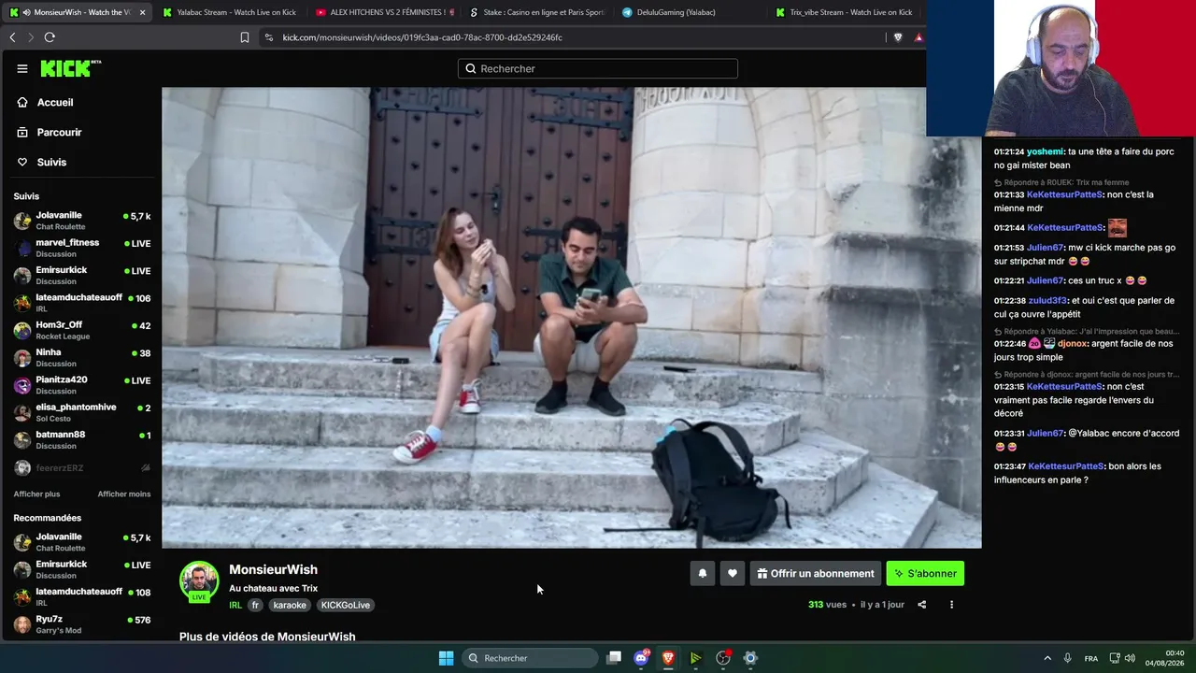The height and width of the screenshot is (673, 1196).
Task: Reload the page with the refresh icon
Action: [50, 37]
